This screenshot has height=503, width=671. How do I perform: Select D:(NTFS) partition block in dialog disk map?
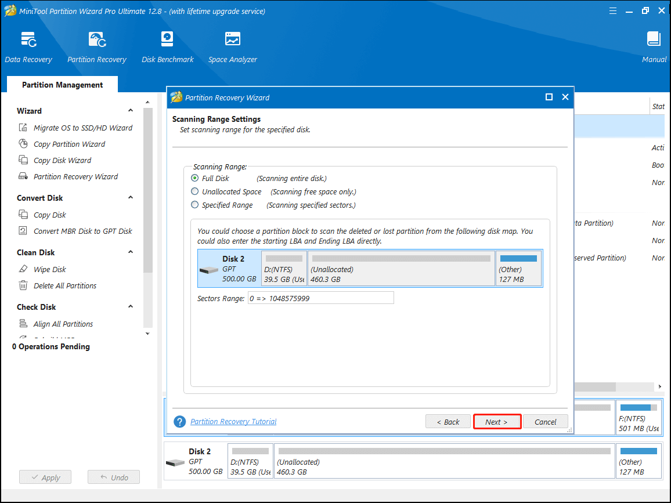(x=284, y=269)
